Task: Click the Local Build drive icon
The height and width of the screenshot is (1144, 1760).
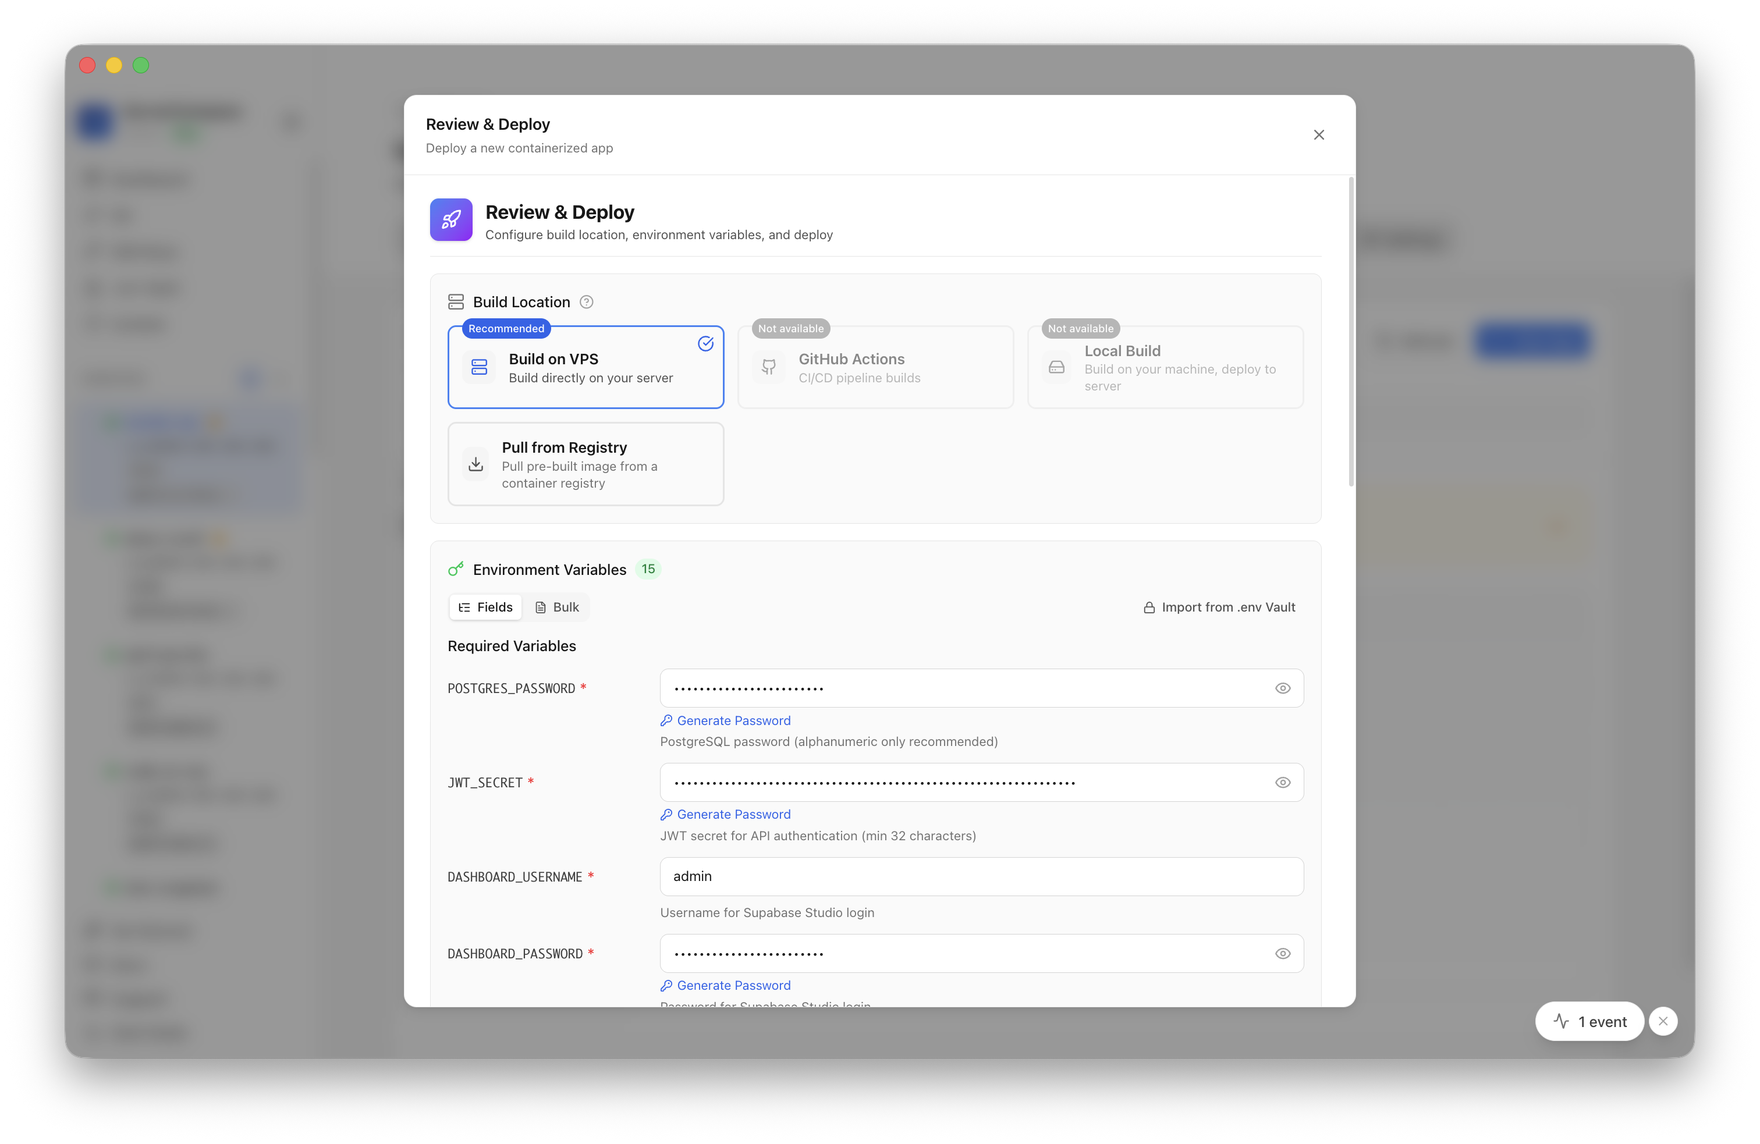Action: pyautogui.click(x=1057, y=367)
